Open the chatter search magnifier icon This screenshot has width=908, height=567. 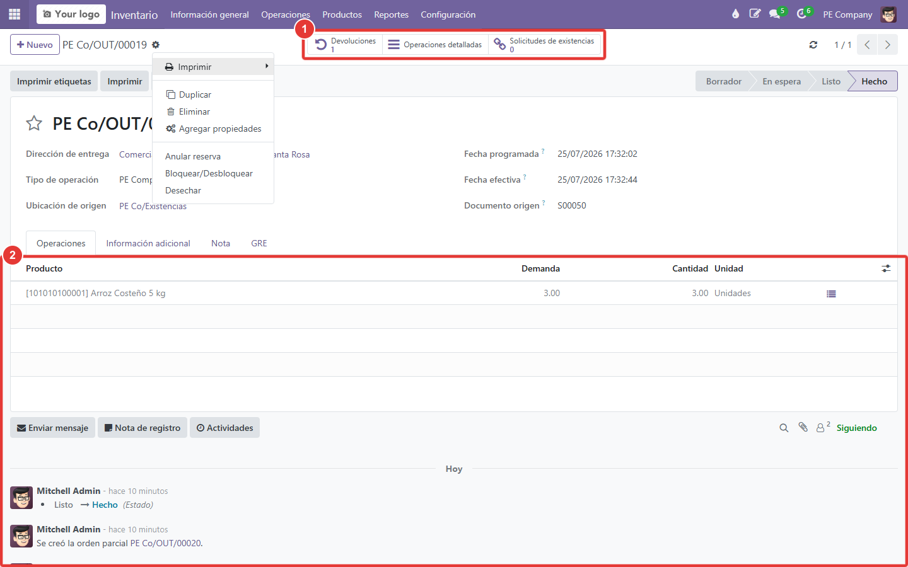coord(784,428)
